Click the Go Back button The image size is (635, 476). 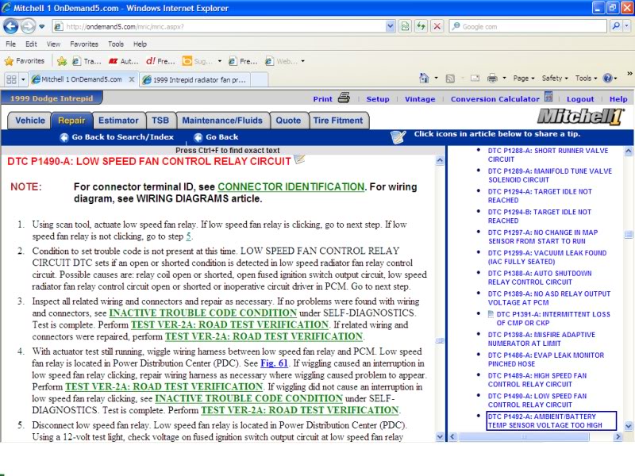coord(216,137)
